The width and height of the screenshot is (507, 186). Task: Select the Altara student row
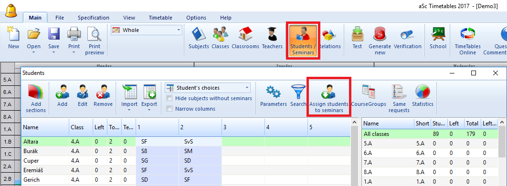pos(186,141)
